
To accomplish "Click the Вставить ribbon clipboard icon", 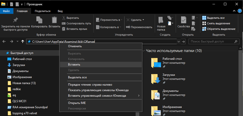I will click(54, 20).
